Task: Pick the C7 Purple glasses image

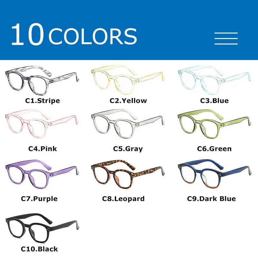Action: point(42,174)
